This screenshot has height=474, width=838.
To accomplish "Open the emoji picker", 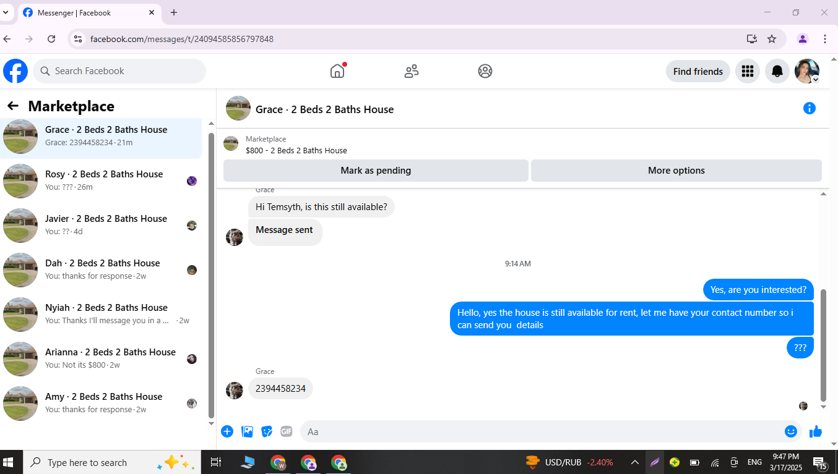I will tap(790, 431).
